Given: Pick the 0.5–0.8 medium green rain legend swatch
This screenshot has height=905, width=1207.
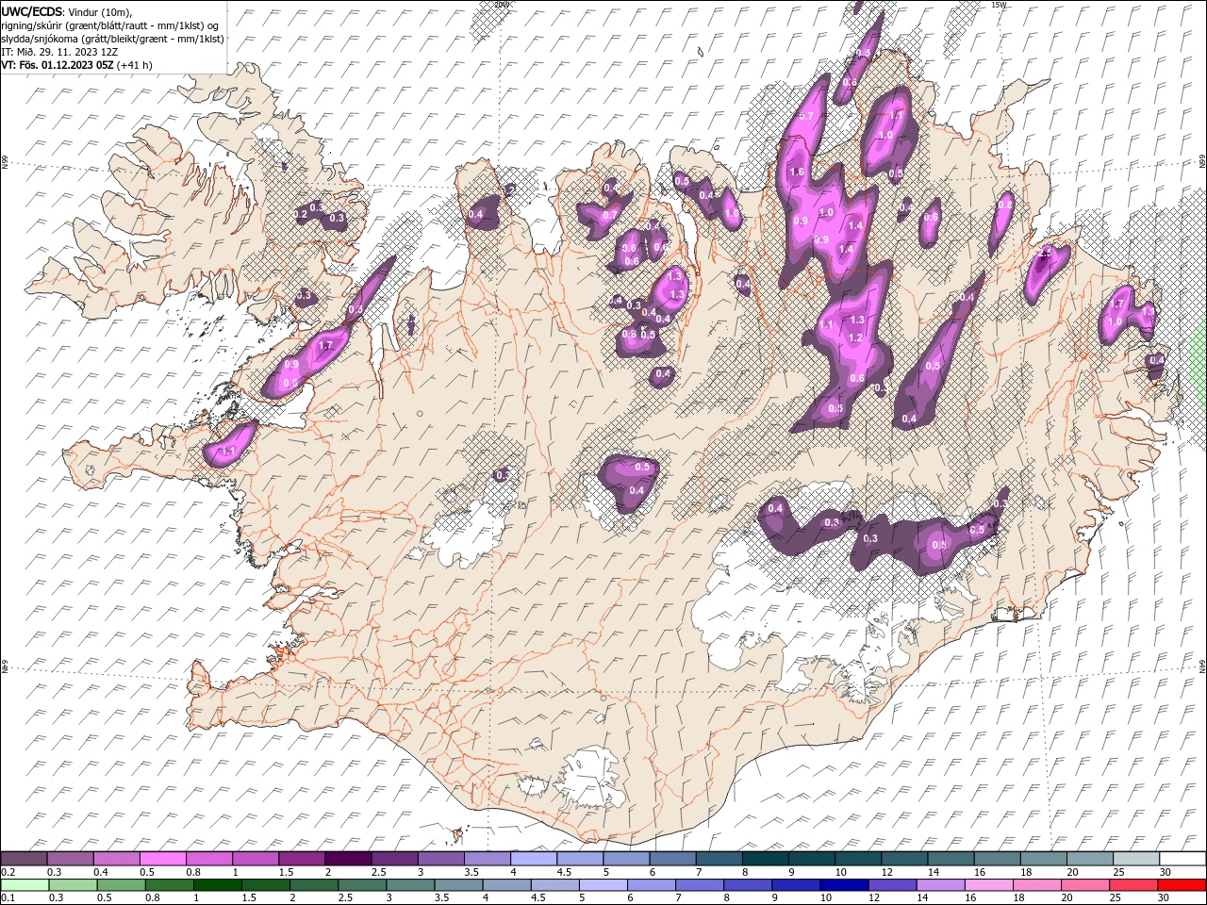Looking at the screenshot, I should [x=121, y=885].
